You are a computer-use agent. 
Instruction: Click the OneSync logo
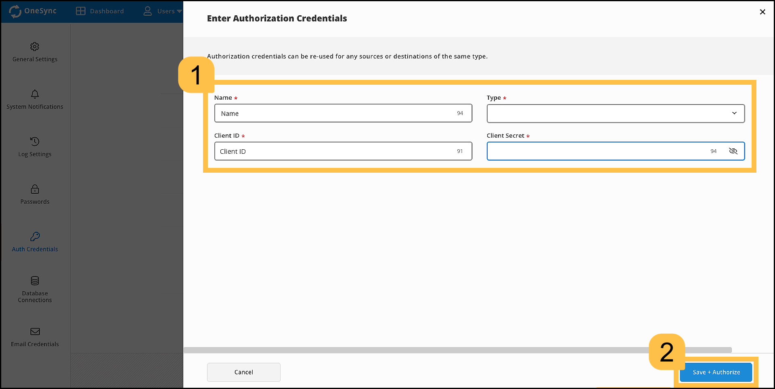[x=32, y=11]
